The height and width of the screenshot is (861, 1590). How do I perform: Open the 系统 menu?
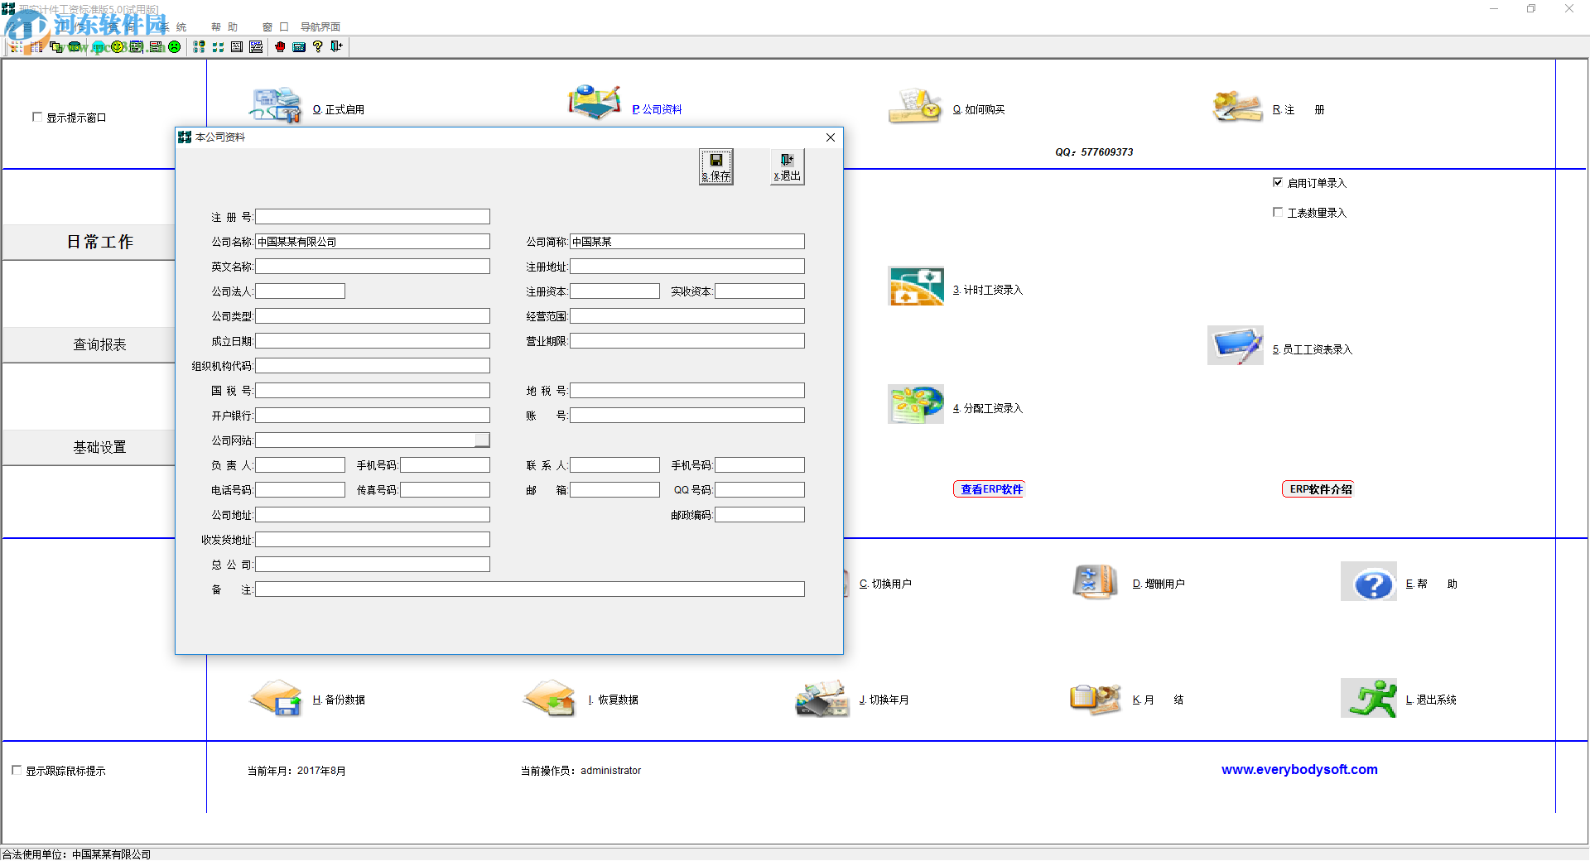174,27
